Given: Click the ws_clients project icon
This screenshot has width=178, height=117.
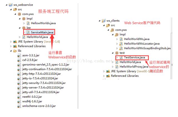Looking at the screenshot, I should tap(103, 21).
